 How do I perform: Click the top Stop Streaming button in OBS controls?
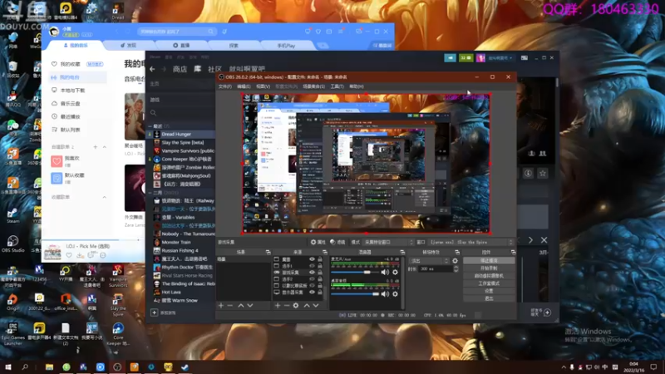coord(489,261)
